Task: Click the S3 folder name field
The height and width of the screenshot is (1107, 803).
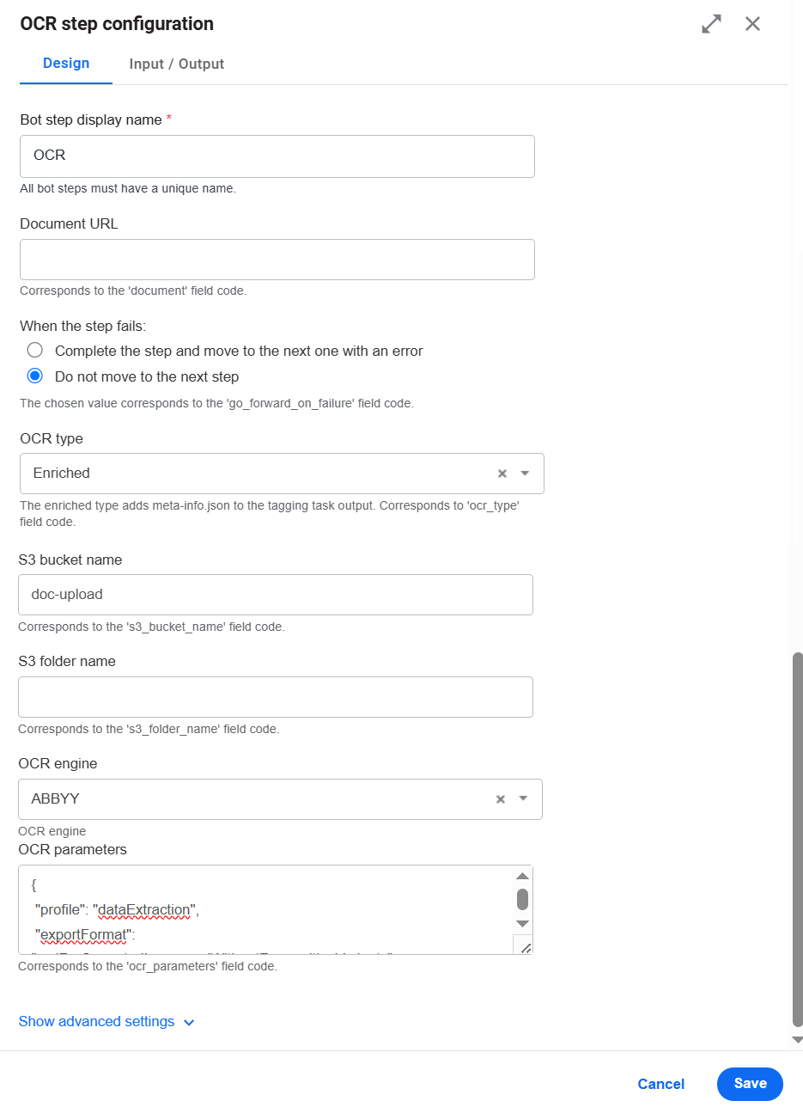Action: click(x=276, y=697)
